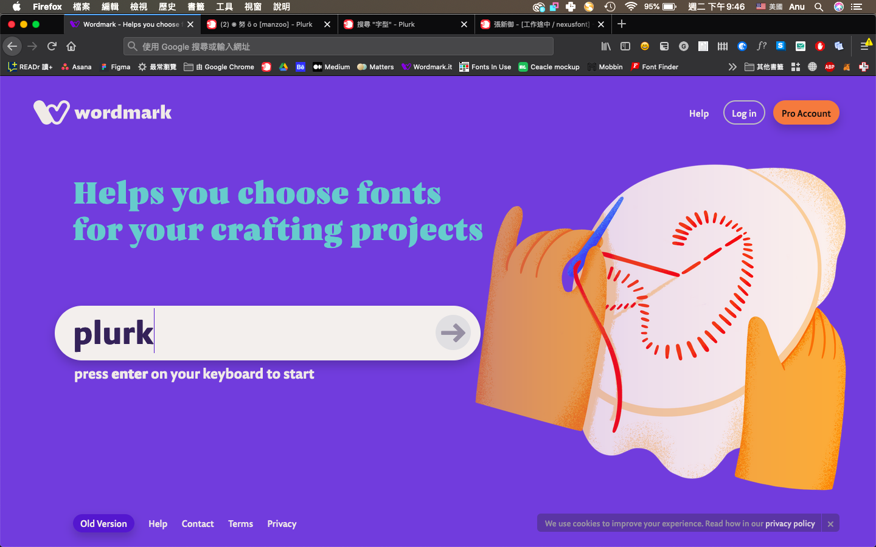Open the Firefox home page icon
Viewport: 876px width, 547px height.
pyautogui.click(x=71, y=46)
